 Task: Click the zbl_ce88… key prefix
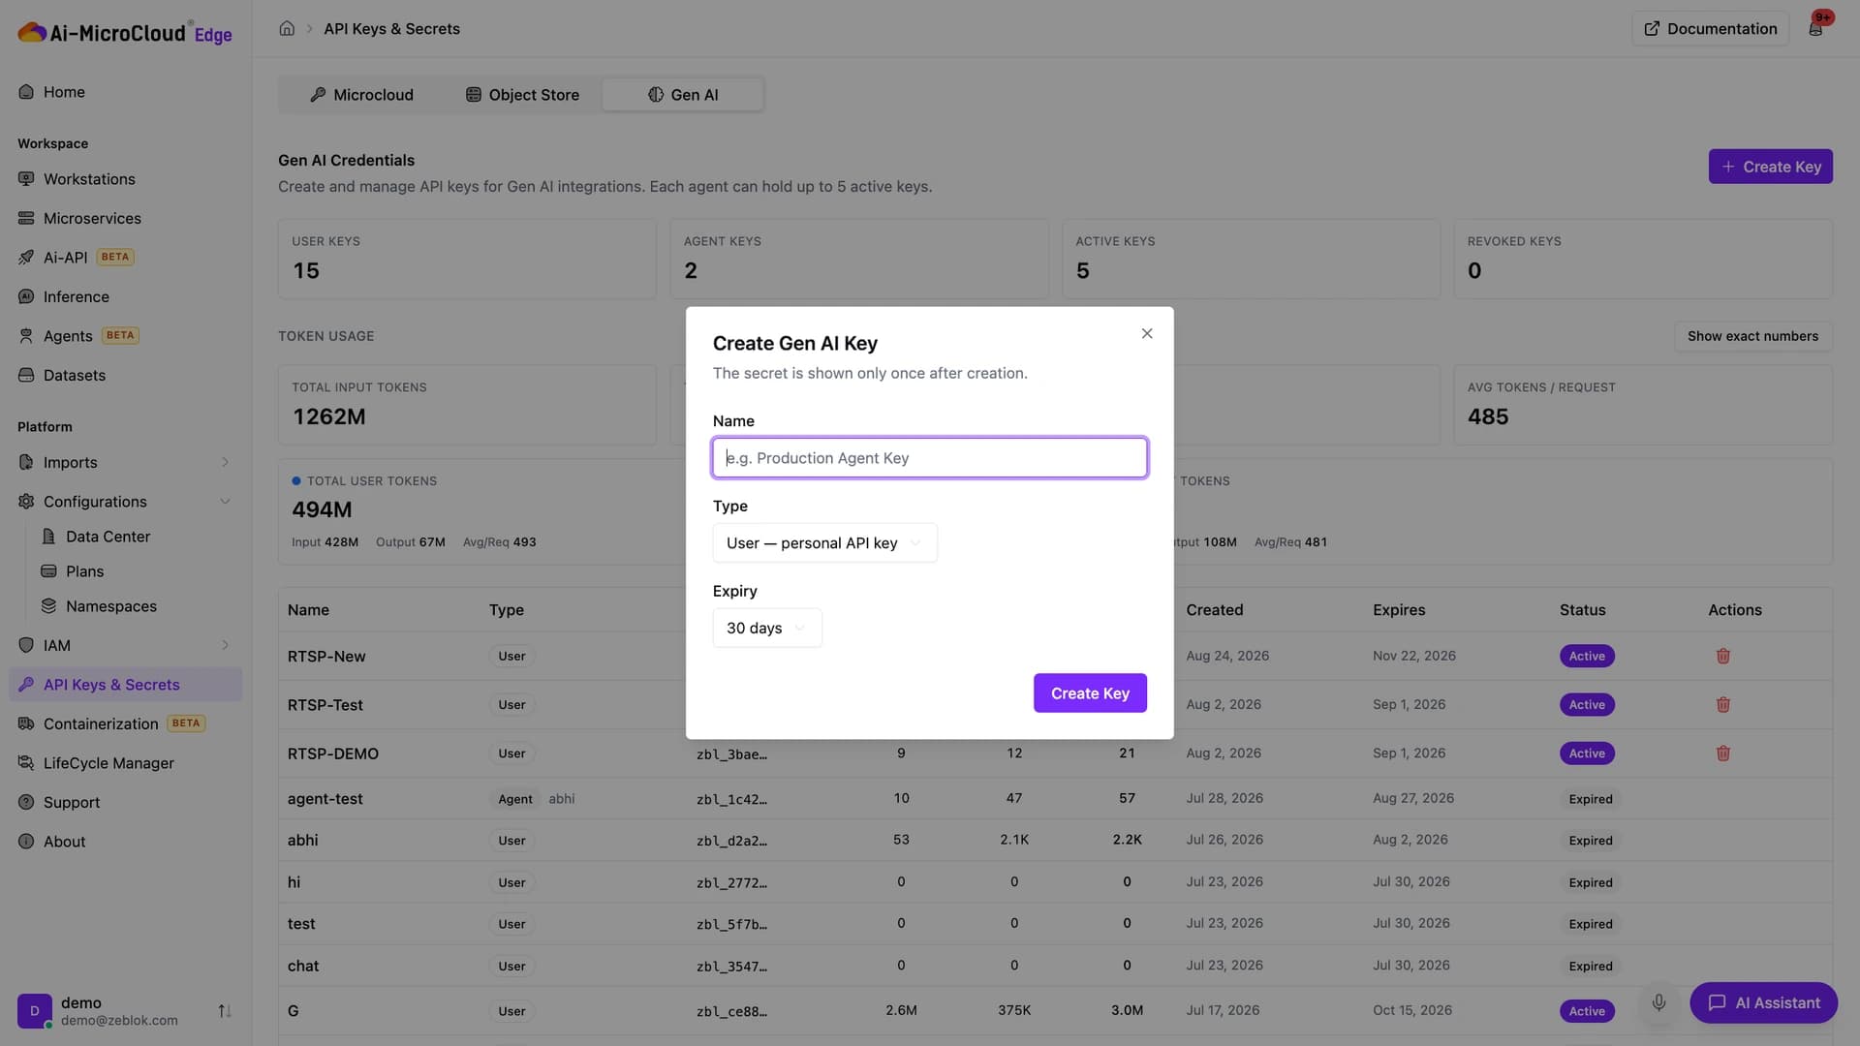[x=731, y=1011]
